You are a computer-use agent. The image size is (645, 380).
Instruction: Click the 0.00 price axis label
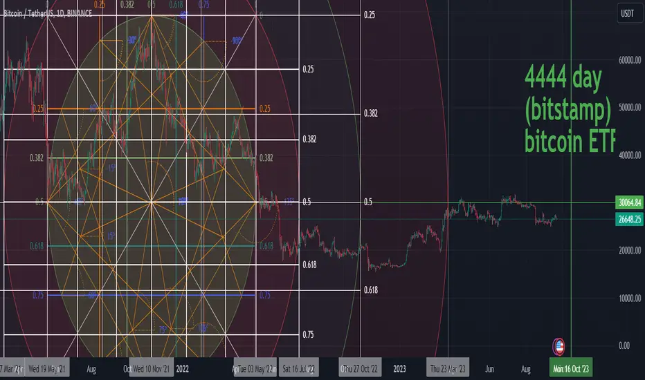(624, 345)
